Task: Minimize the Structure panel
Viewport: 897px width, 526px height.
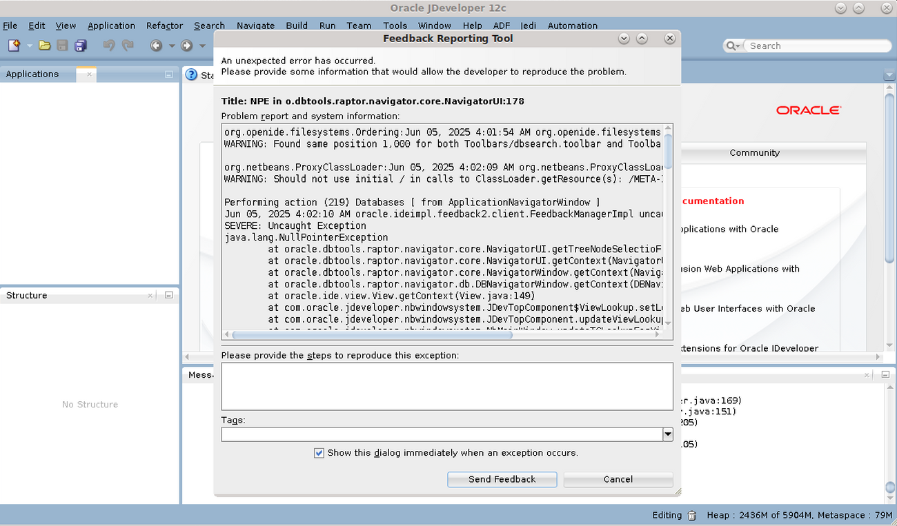Action: (169, 295)
